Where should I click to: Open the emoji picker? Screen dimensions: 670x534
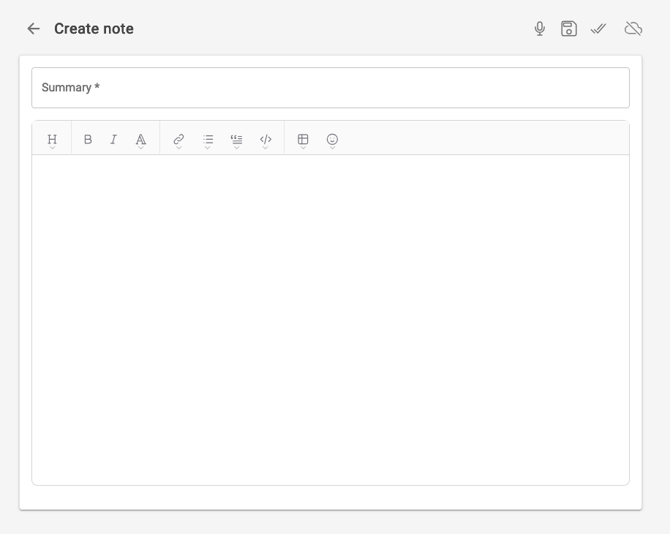pos(332,140)
